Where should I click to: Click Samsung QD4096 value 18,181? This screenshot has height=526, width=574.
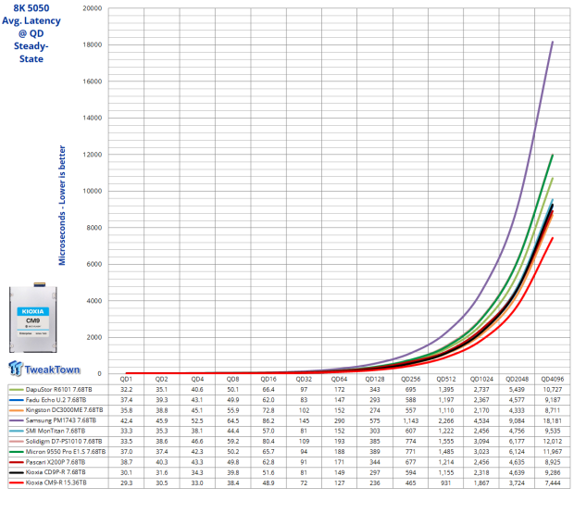point(553,420)
